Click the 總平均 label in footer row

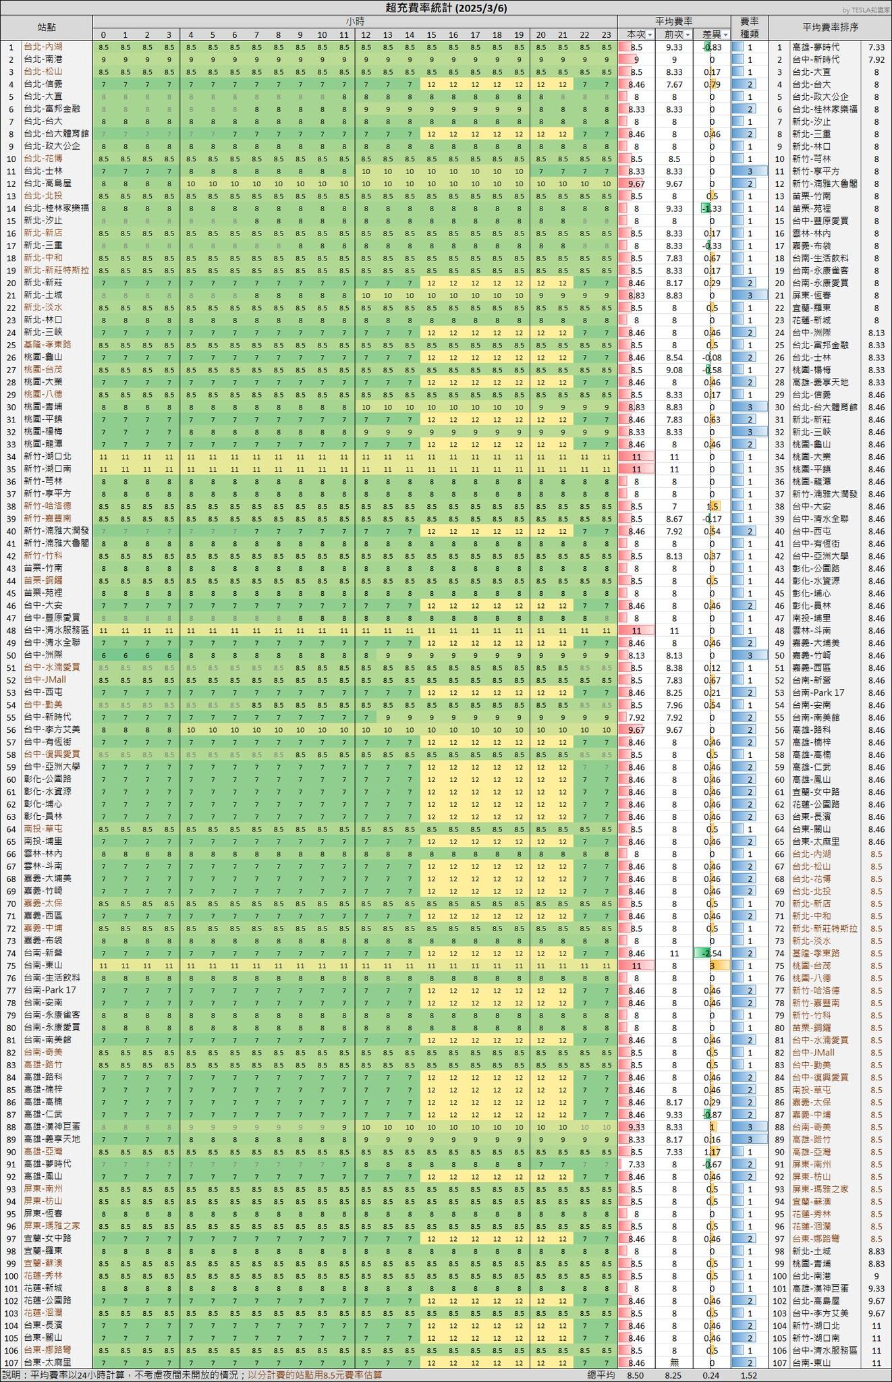(601, 1375)
